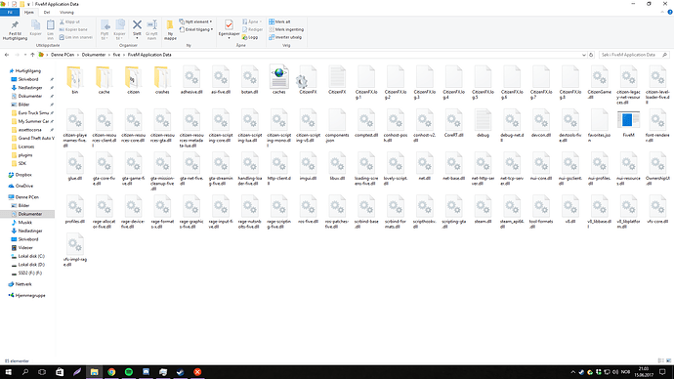The width and height of the screenshot is (674, 379).
Task: Click the search FiveM Application Data field
Action: (634, 55)
